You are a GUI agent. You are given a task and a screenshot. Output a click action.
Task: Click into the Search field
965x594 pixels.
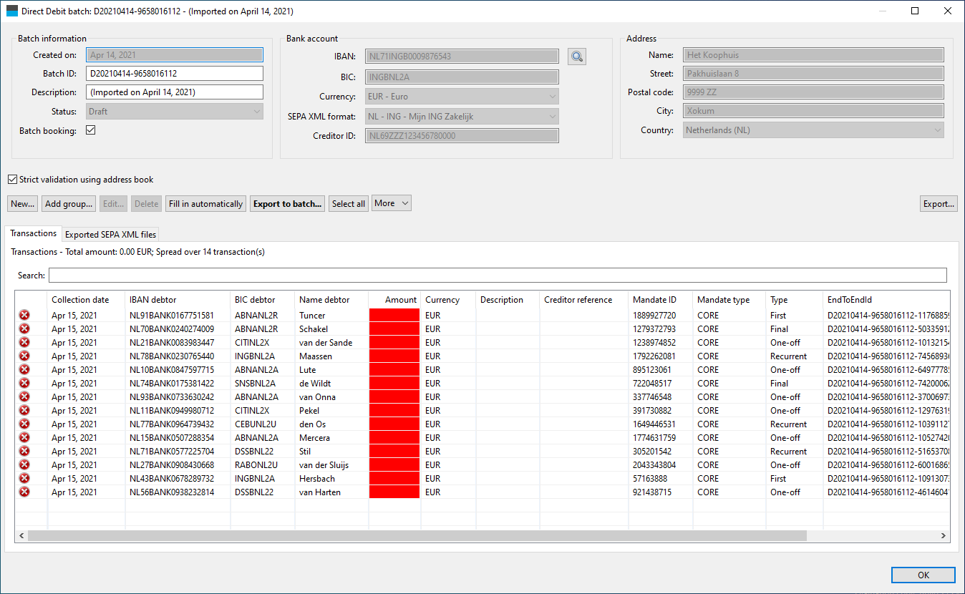(497, 276)
